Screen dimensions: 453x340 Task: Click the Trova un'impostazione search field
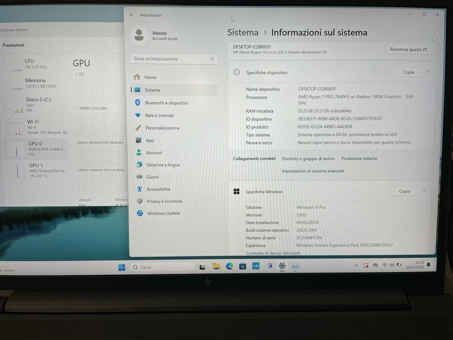(x=175, y=59)
